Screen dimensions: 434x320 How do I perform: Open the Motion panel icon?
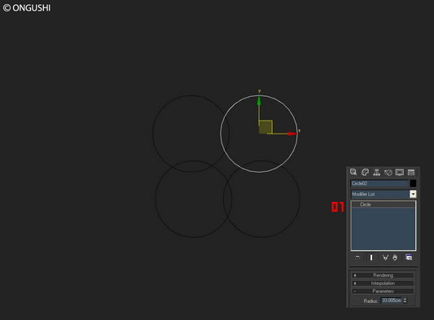[x=388, y=172]
